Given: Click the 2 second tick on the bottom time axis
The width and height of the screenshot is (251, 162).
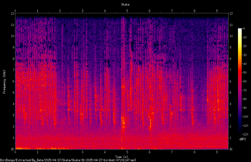Looking at the screenshot, I should (60, 152).
